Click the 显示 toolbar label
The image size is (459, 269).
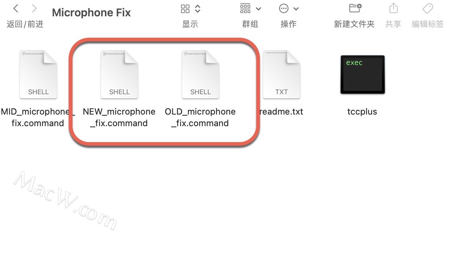click(190, 24)
